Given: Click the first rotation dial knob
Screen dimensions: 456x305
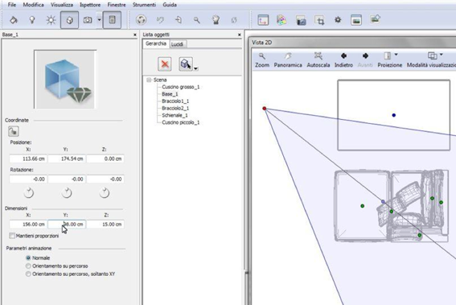Looking at the screenshot, I should [28, 193].
